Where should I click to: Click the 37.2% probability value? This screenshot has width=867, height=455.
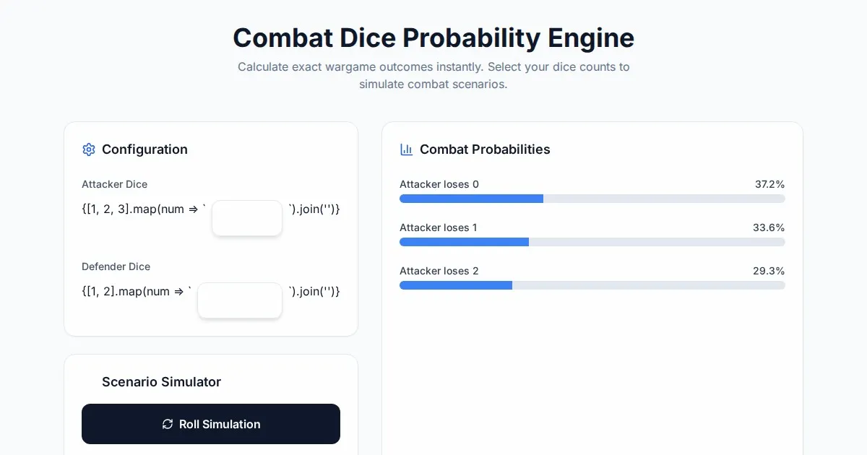[769, 184]
